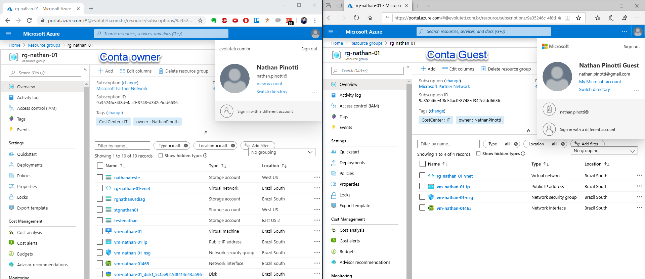Screen dimensions: 645x279
Task: Click refresh button in right Edge window
Action: point(356,18)
